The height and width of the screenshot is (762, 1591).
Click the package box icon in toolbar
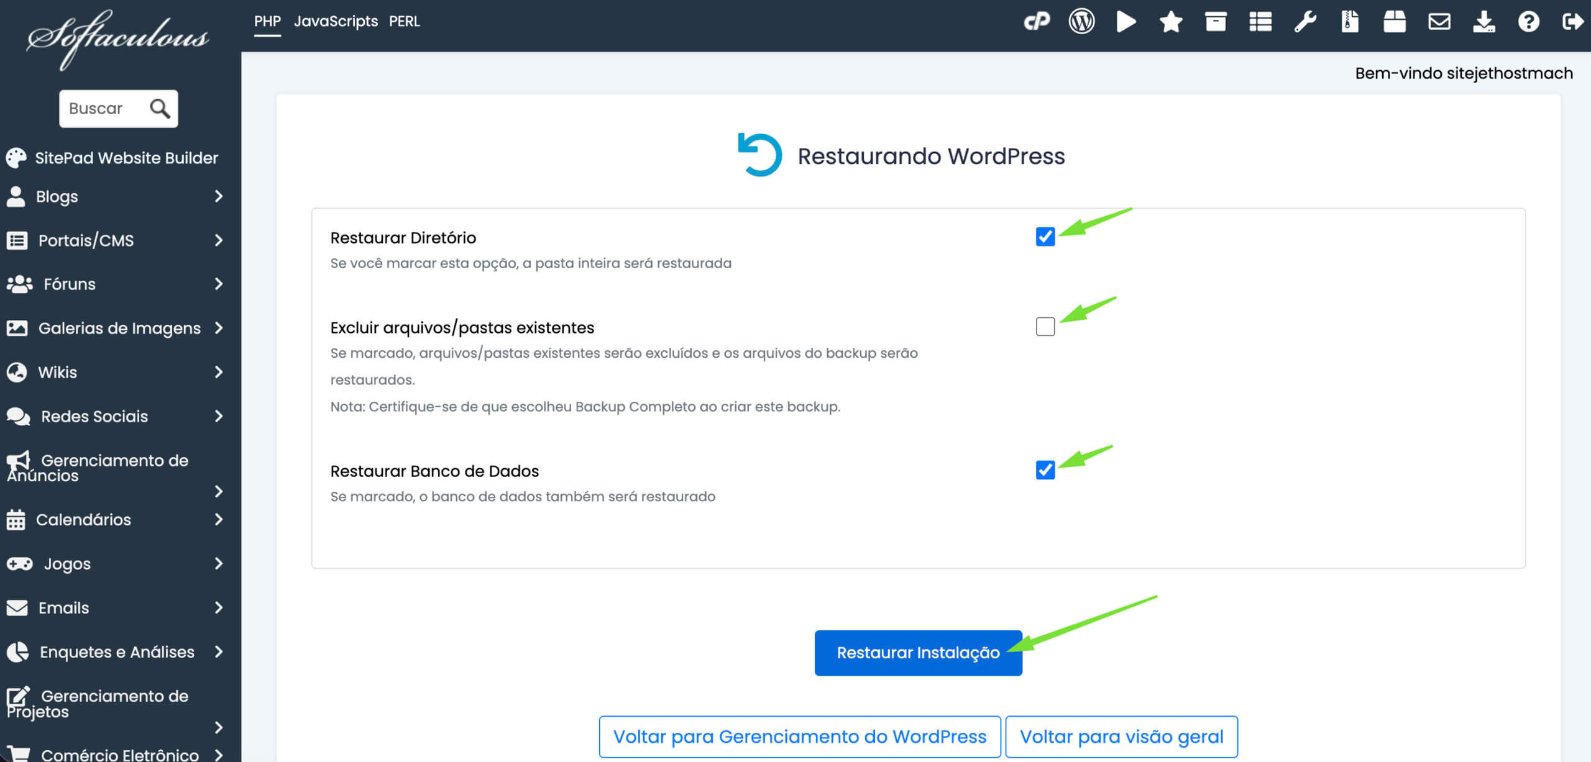click(x=1395, y=22)
